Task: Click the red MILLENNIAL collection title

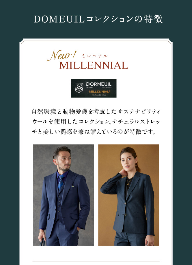Action: click(x=94, y=65)
